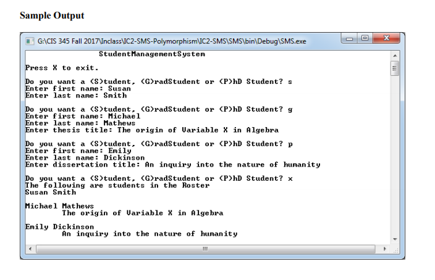This screenshot has height=280, width=435.
Task: Click the 'Susan Smith' roster entry
Action: [51, 192]
